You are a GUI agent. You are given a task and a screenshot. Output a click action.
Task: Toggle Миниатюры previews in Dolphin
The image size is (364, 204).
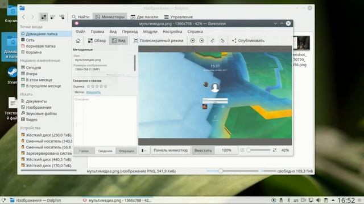point(110,17)
